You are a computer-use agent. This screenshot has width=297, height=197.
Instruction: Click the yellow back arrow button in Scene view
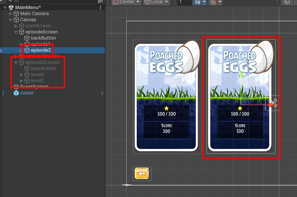[x=142, y=173]
